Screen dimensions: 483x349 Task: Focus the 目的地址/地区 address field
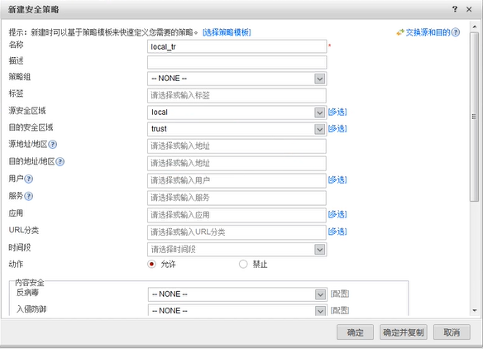(237, 164)
